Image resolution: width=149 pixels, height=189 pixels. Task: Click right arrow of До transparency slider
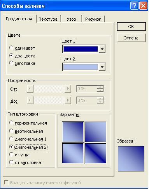coord(68,100)
